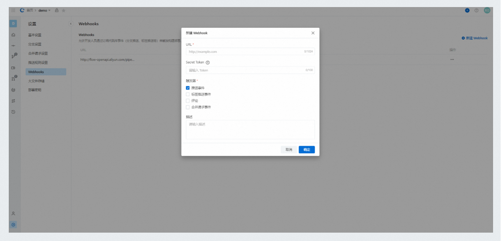Click the flow-openapi.aliyun.com webhook URL
This screenshot has width=501, height=241.
tap(108, 59)
